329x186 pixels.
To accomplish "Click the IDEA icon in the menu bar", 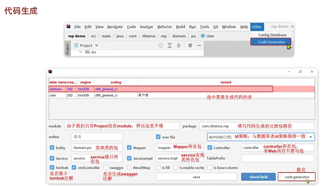I will pyautogui.click(x=68, y=27).
